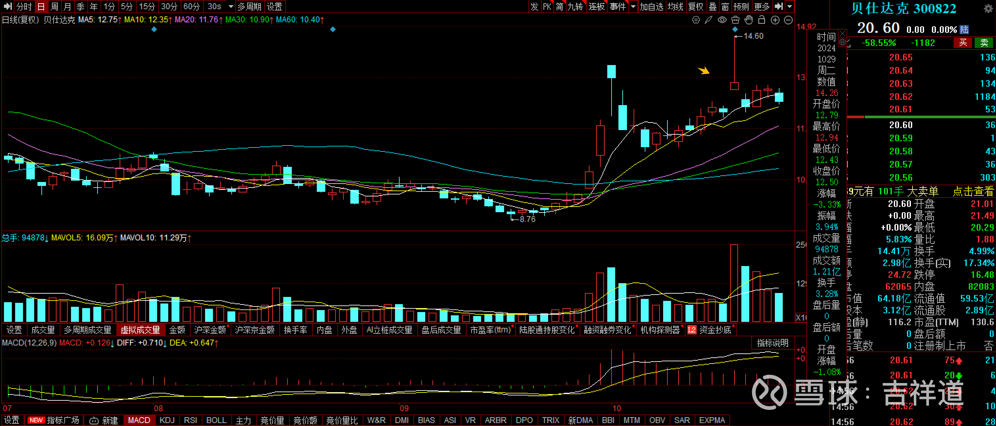Open 多周期 multi-period view
996x426 pixels.
click(x=249, y=7)
